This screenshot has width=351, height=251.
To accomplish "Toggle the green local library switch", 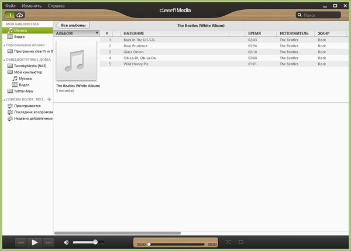I will coord(9,15).
